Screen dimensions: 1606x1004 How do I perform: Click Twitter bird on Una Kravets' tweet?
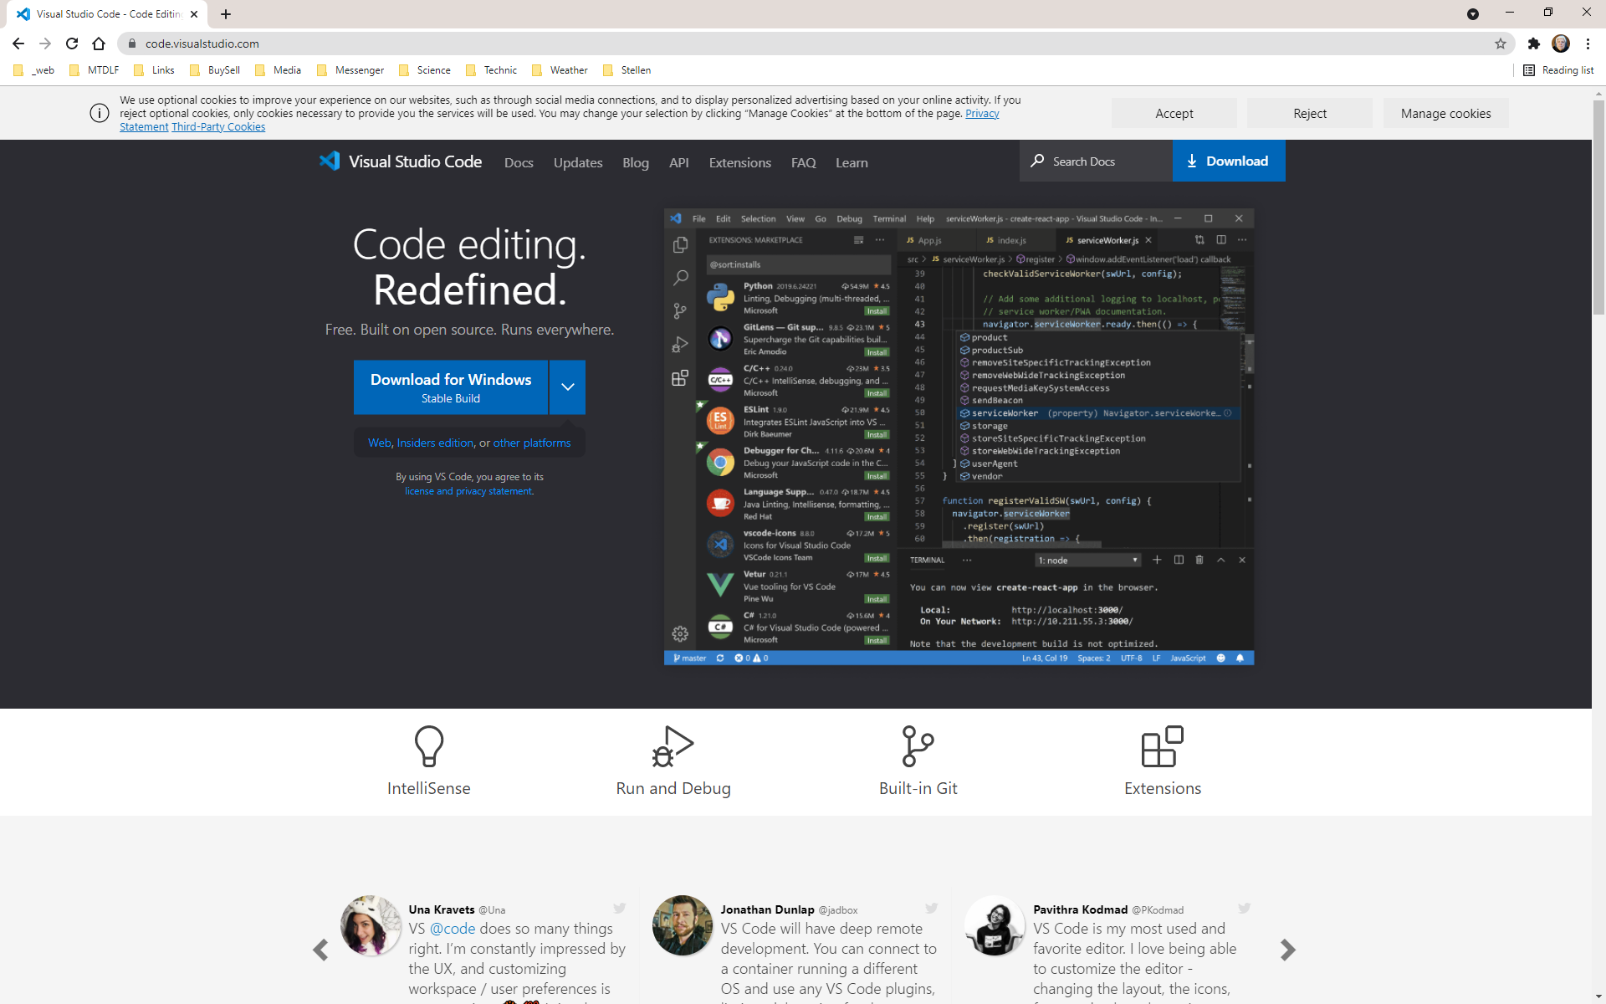click(620, 909)
